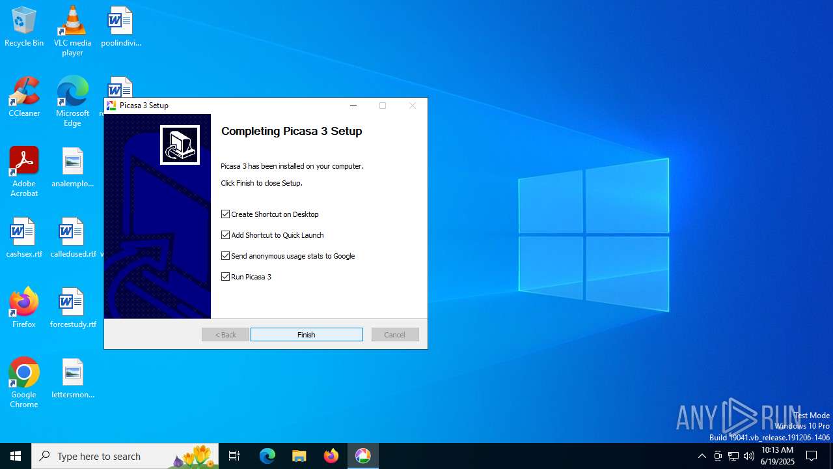
Task: Open the Windows Start menu
Action: [16, 456]
